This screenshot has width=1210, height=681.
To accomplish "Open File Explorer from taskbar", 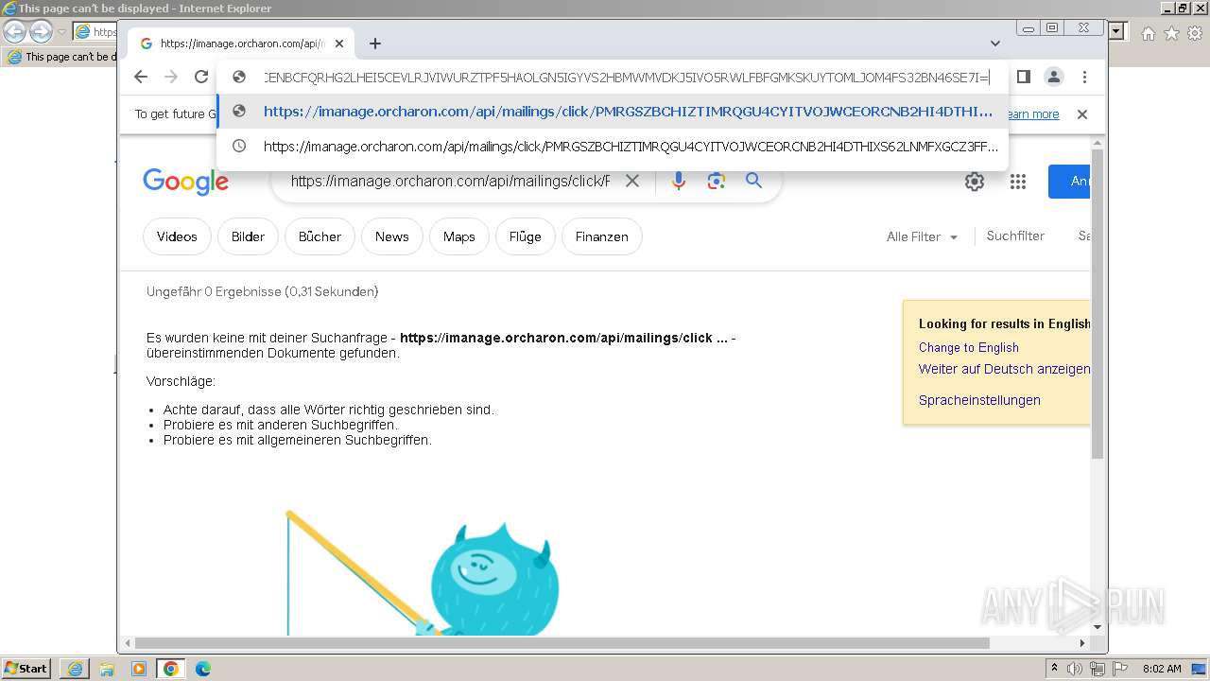I will [107, 669].
